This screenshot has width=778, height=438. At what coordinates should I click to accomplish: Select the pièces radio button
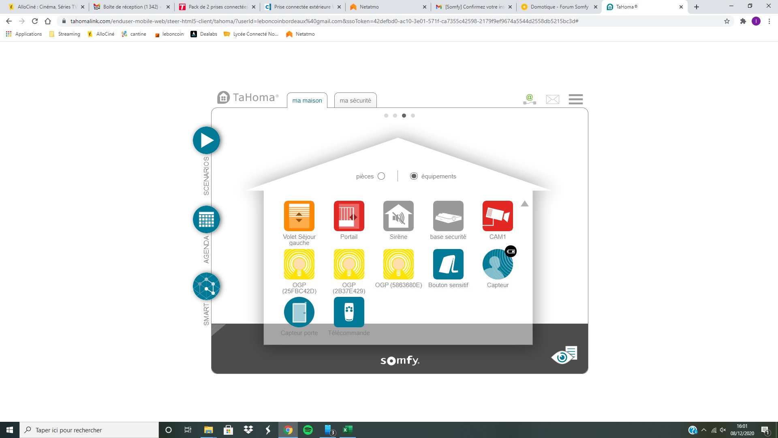(x=381, y=176)
